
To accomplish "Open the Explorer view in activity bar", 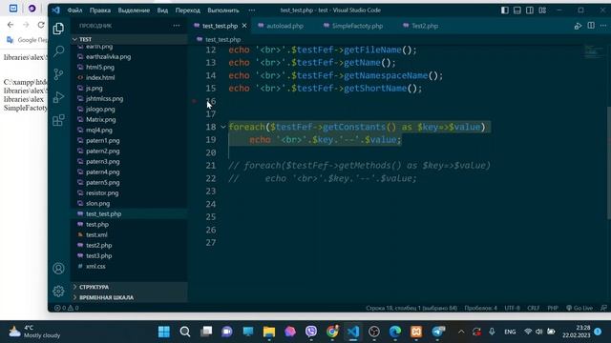I will pyautogui.click(x=58, y=29).
